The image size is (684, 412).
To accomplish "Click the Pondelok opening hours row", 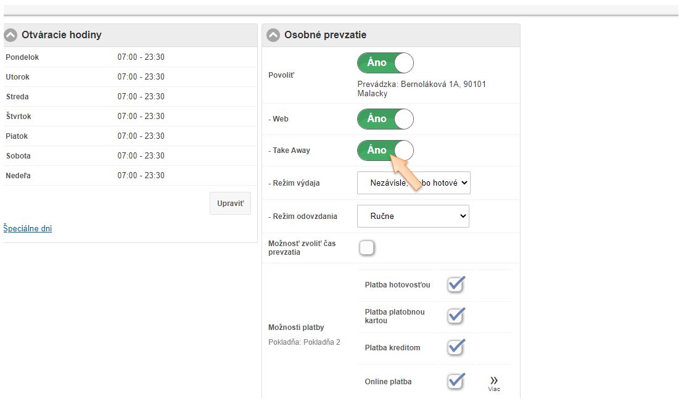I will (130, 57).
